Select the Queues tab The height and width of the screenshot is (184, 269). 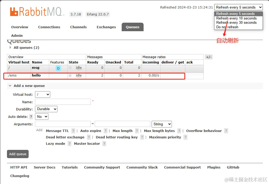tap(133, 27)
